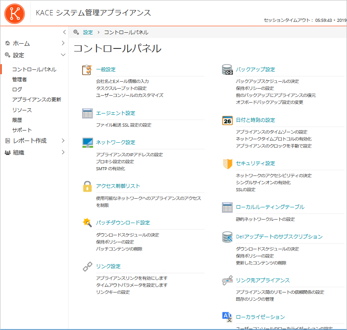Click the text ネットワークタイムプロトコルの有効化
Viewport: 347px width, 330px height.
click(x=274, y=139)
